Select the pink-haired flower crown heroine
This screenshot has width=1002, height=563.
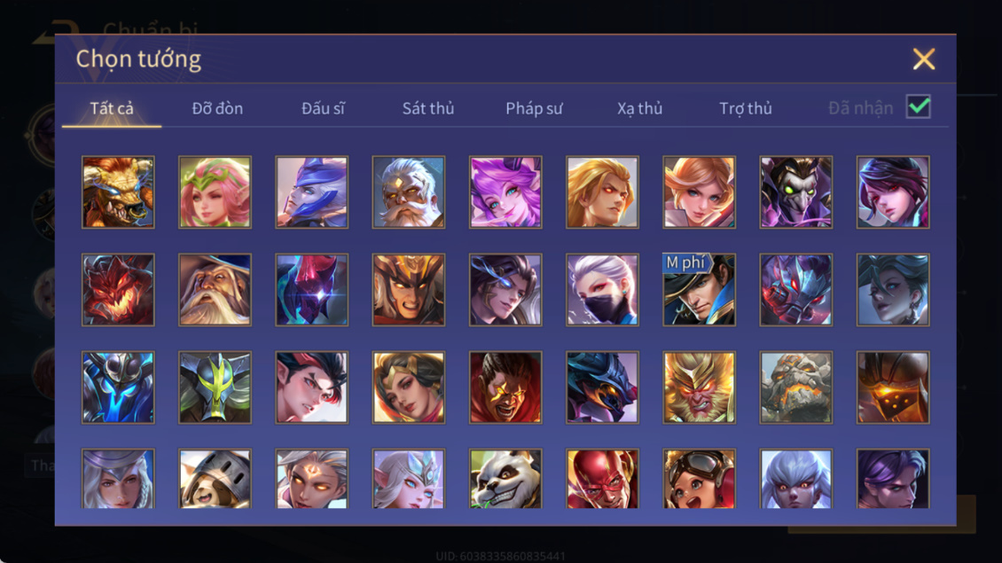215,192
